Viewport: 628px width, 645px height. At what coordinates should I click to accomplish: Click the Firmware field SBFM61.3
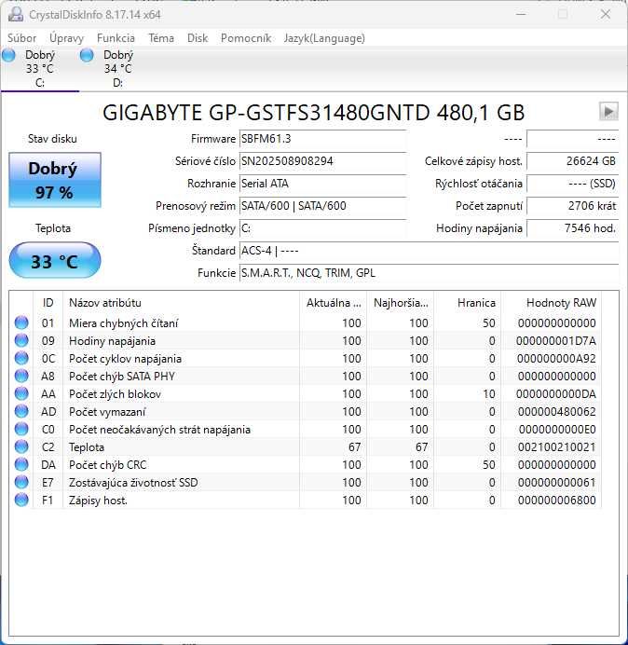click(x=322, y=139)
